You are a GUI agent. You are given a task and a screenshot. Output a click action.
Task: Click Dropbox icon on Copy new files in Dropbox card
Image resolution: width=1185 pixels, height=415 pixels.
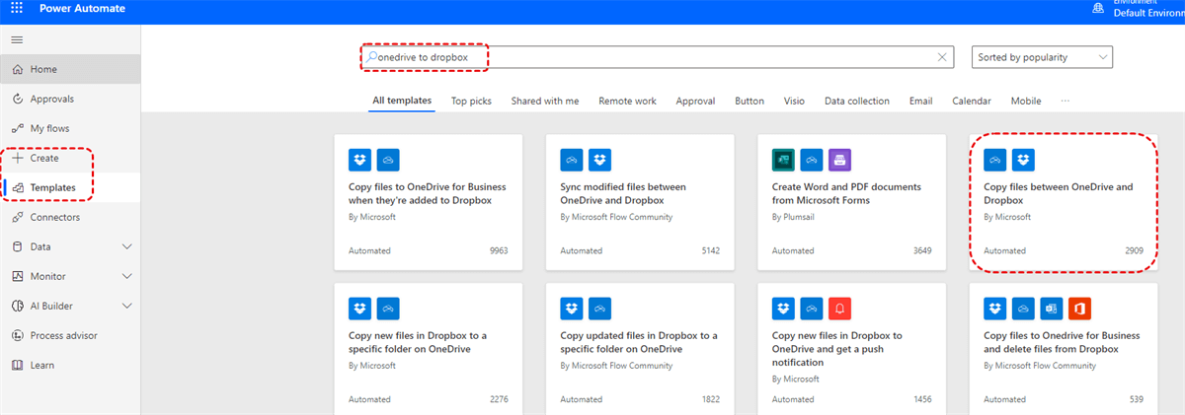coord(359,308)
